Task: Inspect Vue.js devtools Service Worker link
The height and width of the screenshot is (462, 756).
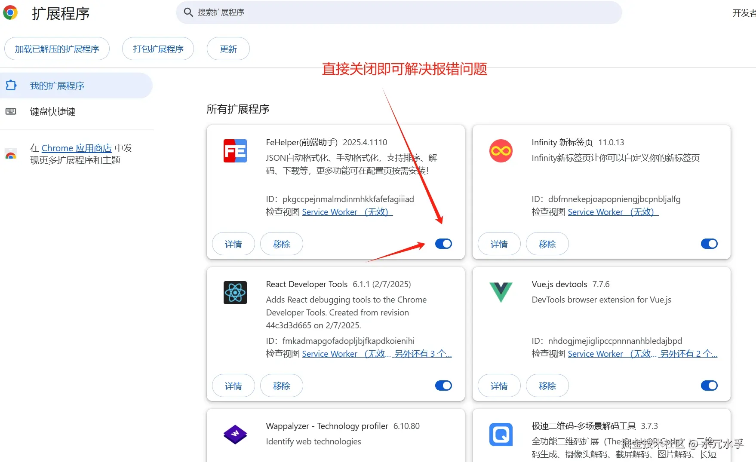Action: click(612, 354)
